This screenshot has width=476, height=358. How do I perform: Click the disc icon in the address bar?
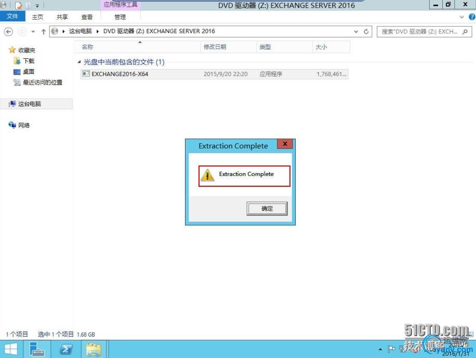coord(55,31)
